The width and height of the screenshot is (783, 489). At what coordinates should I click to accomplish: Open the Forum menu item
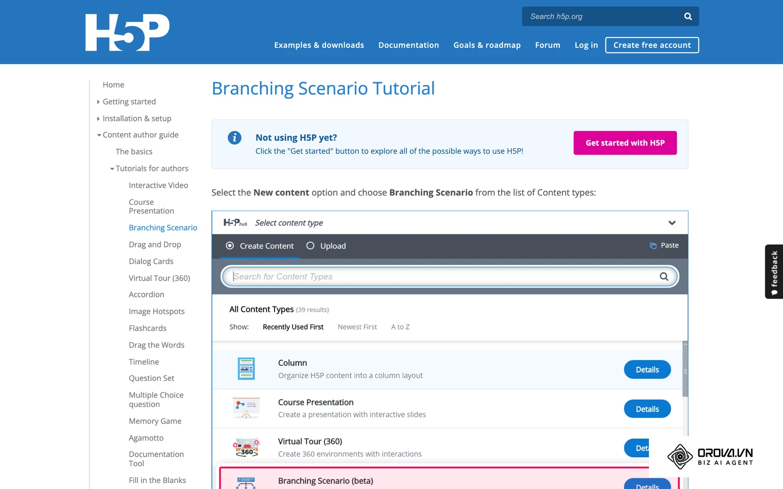point(548,45)
